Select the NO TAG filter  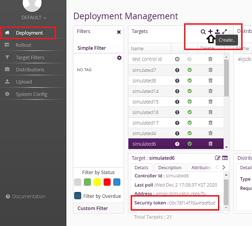point(84,70)
